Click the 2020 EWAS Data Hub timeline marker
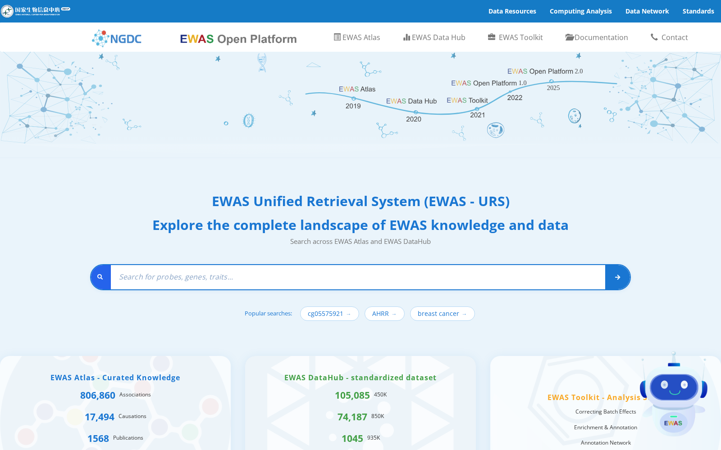721x450 pixels. point(415,112)
